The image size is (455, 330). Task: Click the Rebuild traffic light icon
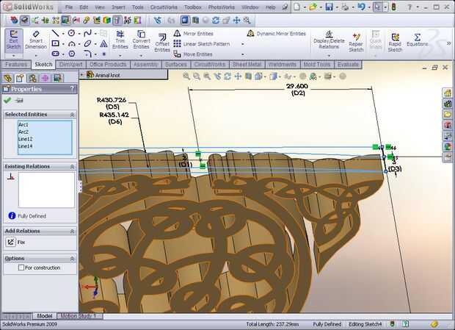click(x=393, y=7)
